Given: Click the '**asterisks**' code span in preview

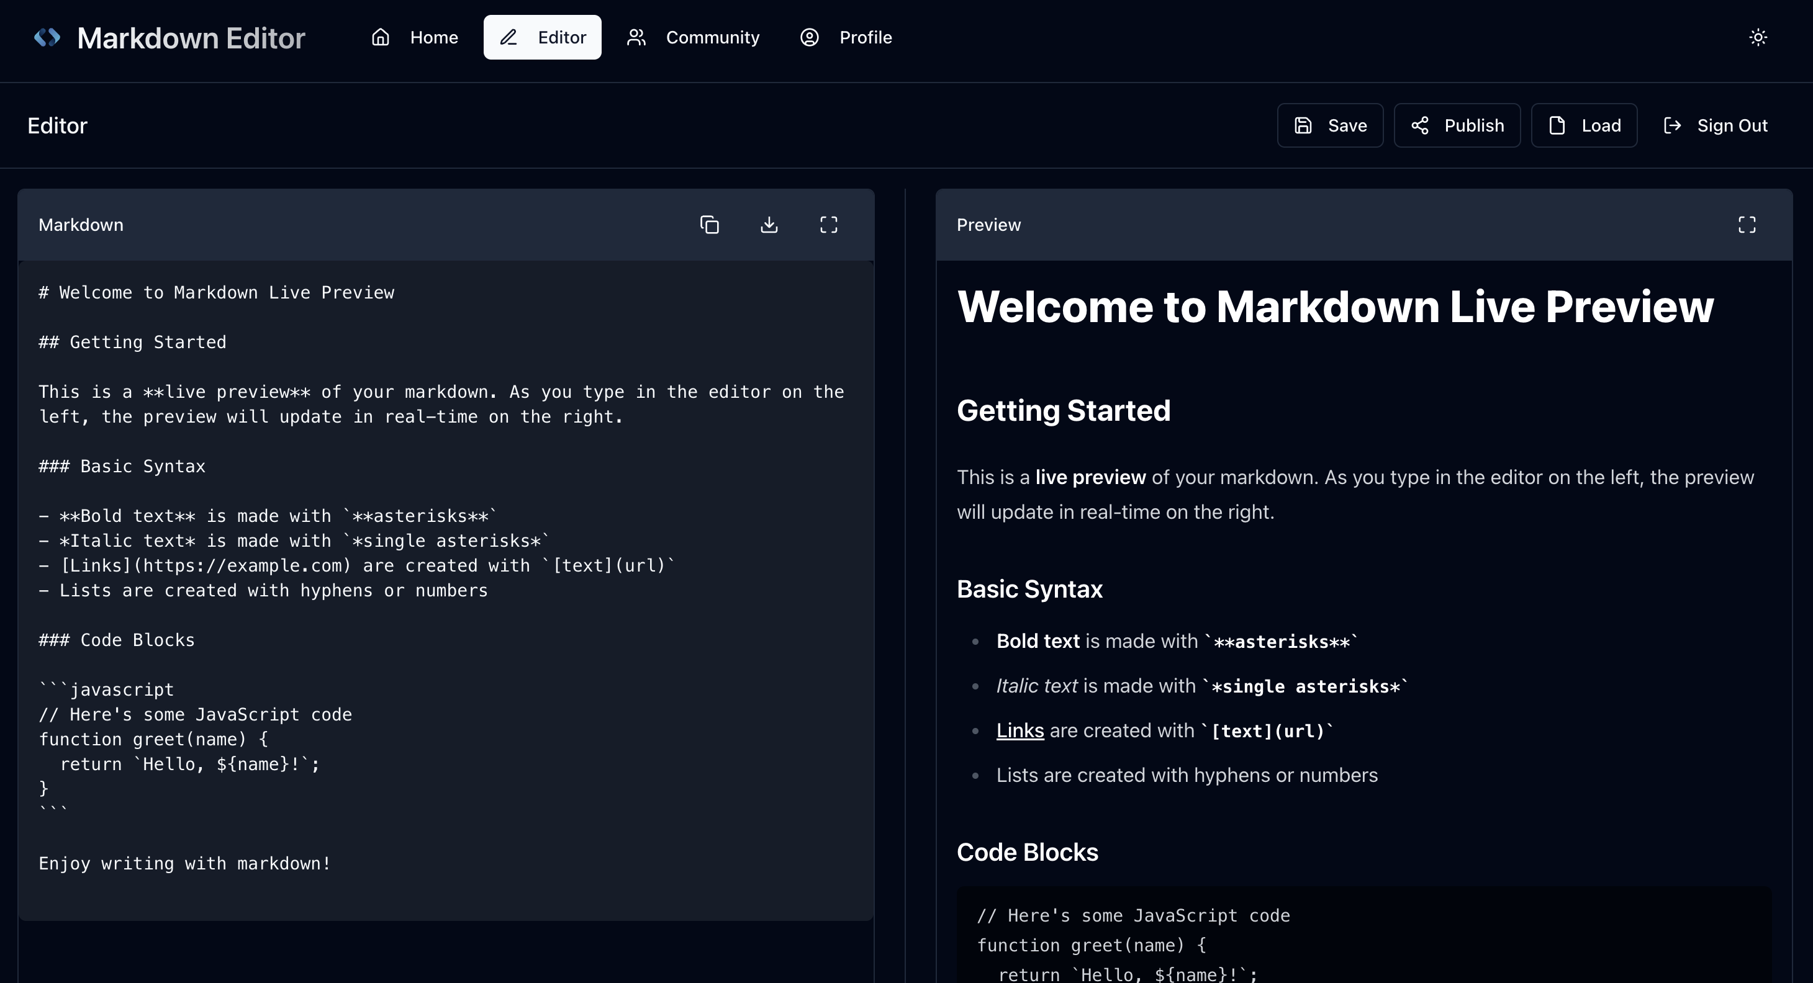Looking at the screenshot, I should (x=1282, y=642).
